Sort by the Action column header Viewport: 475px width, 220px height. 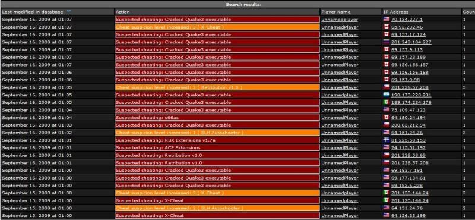[x=123, y=12]
